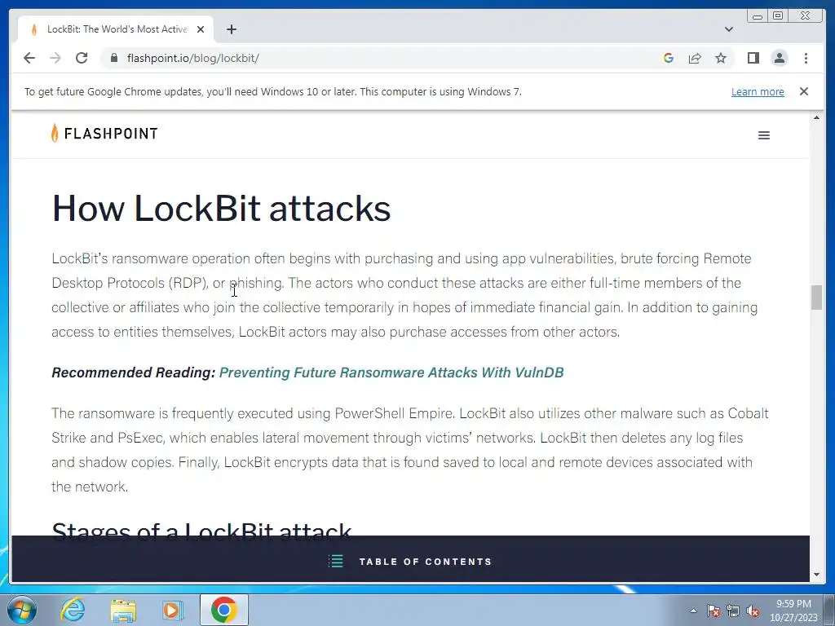Select Chrome in the taskbar
The image size is (835, 626).
[x=223, y=610]
